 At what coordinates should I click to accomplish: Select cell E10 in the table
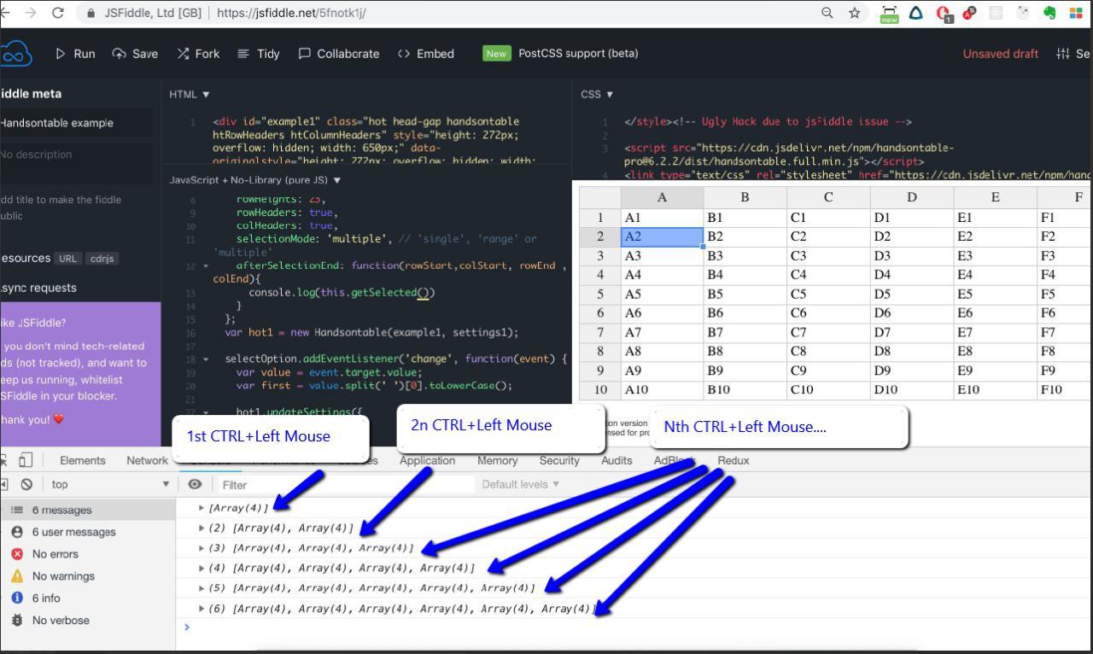[x=996, y=389]
